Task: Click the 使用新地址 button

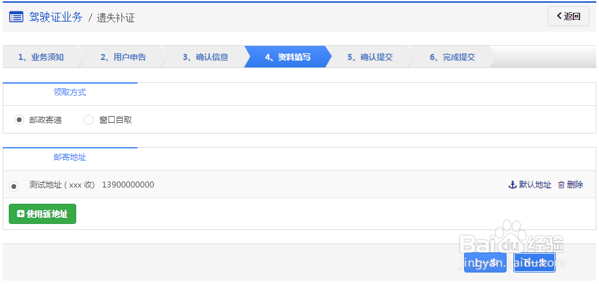Action: (x=42, y=214)
